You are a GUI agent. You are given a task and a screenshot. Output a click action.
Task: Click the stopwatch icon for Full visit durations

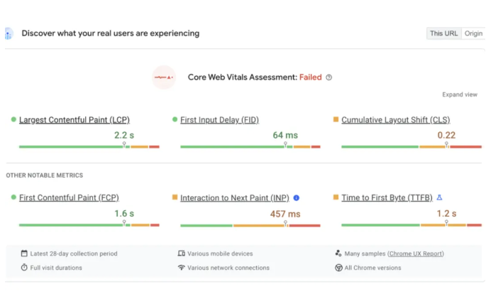tap(24, 268)
